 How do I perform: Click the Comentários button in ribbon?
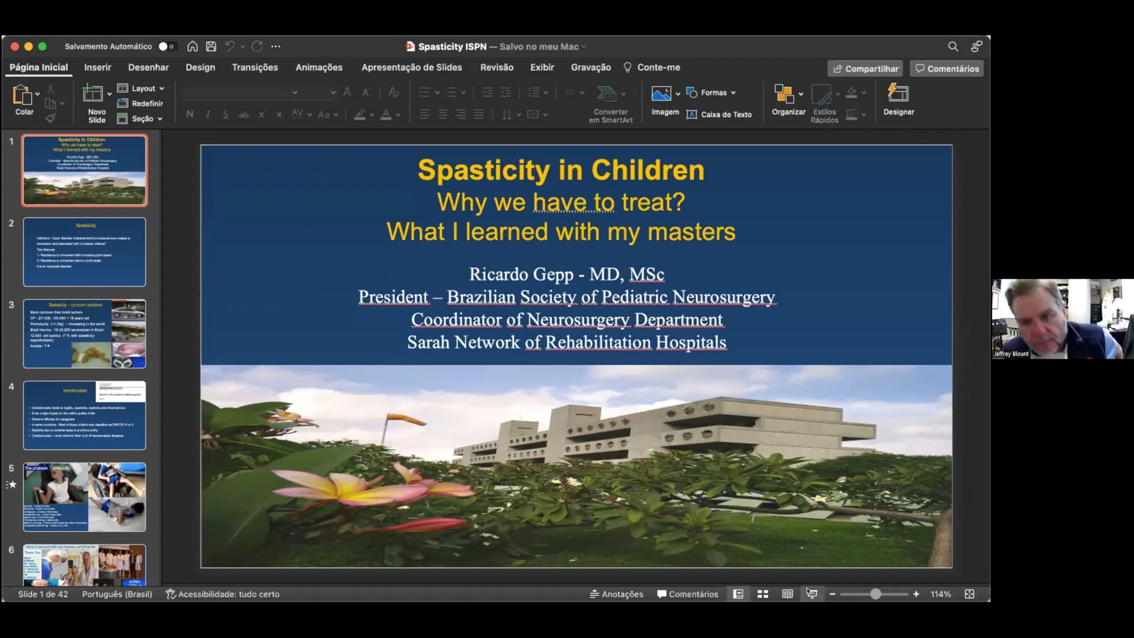(x=947, y=69)
